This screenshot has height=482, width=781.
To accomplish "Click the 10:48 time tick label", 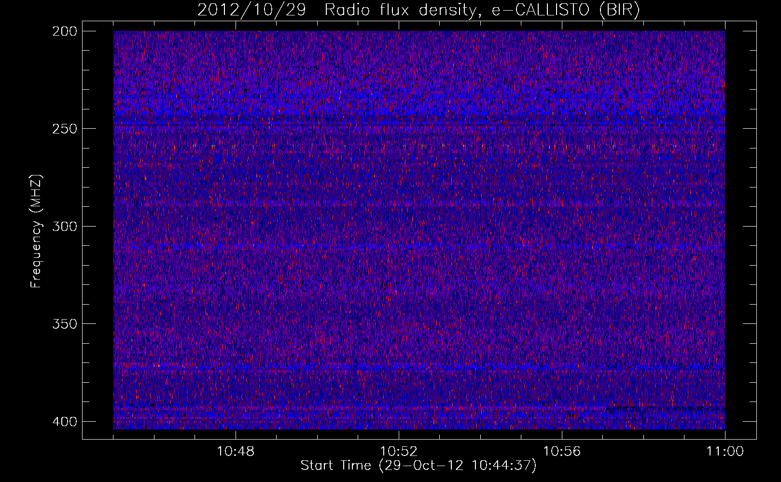I will tap(236, 452).
